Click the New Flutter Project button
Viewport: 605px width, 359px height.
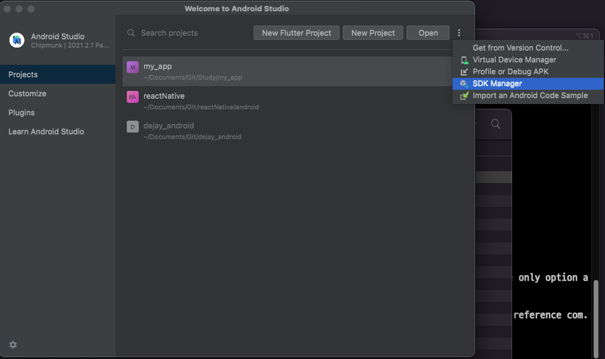(x=297, y=33)
